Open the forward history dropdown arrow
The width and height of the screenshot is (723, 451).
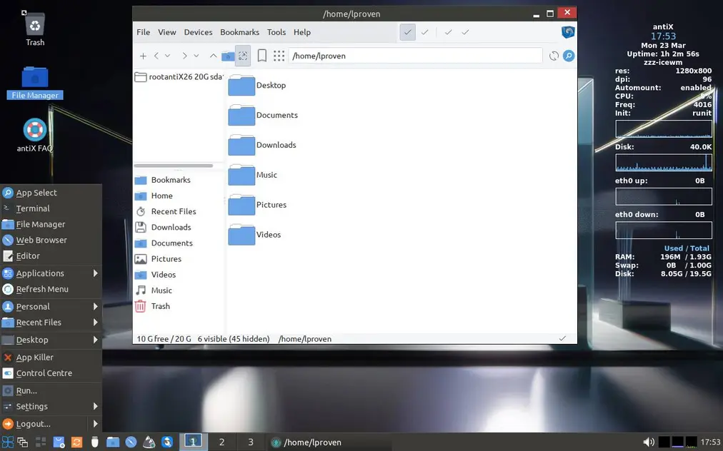[x=196, y=56]
